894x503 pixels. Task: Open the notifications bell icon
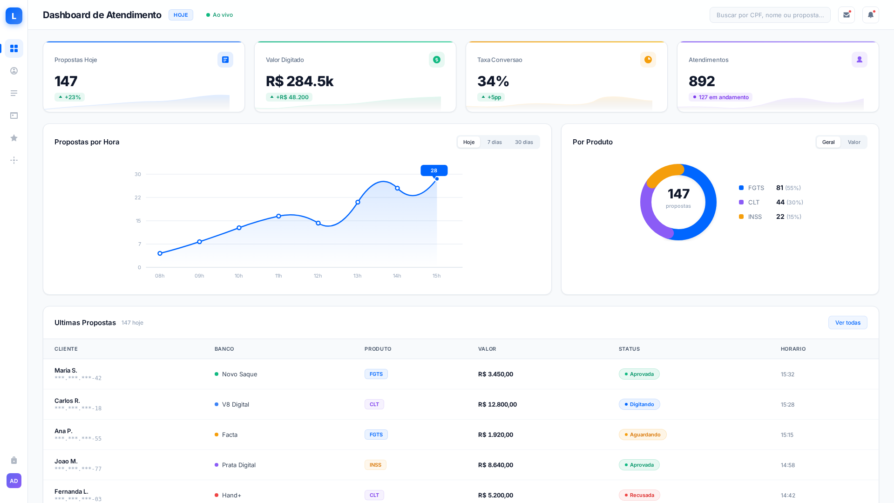pyautogui.click(x=870, y=15)
